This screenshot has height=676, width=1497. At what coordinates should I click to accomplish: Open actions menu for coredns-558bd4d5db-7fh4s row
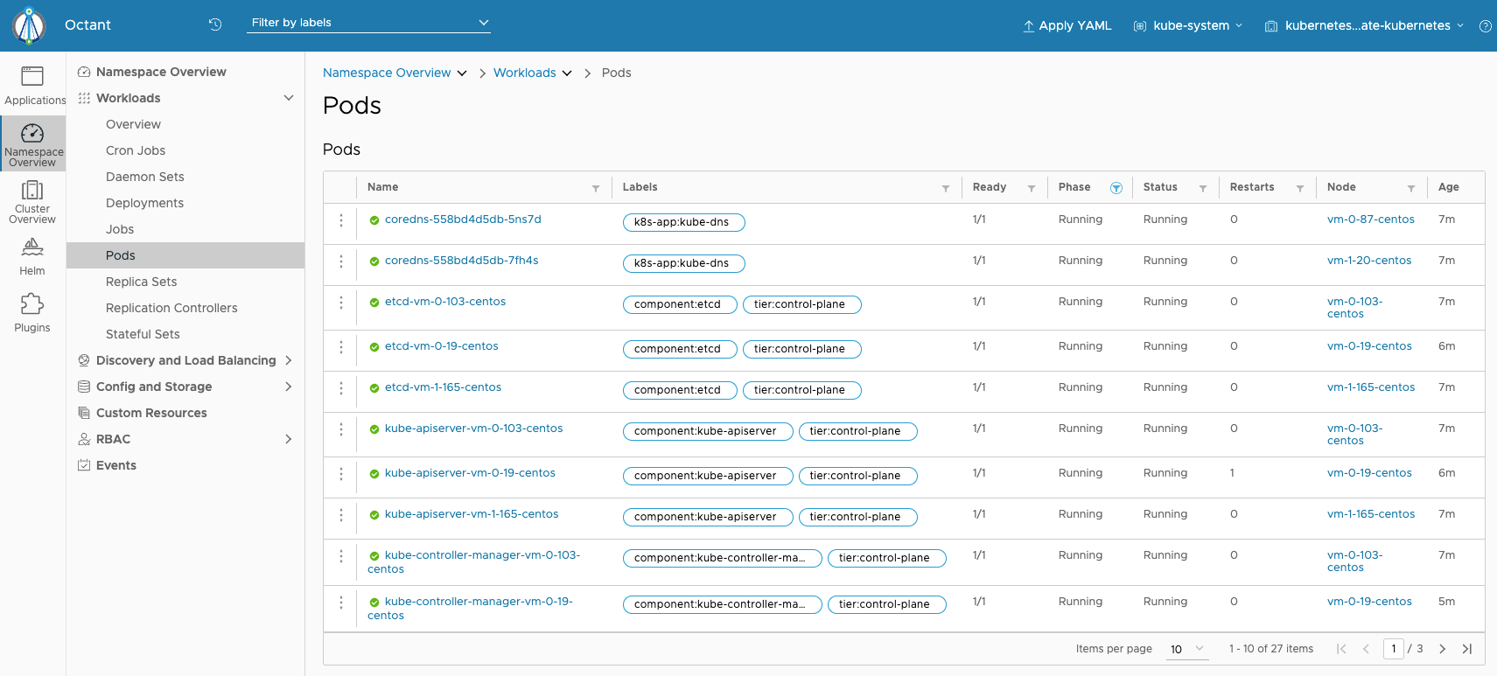coord(341,261)
